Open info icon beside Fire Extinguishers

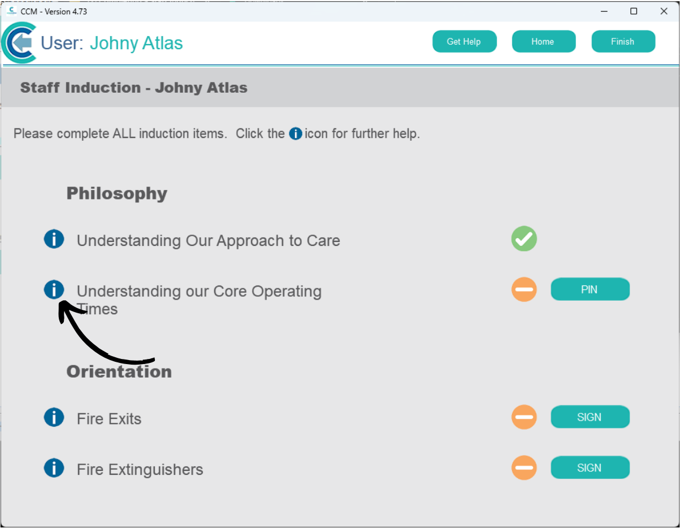pyautogui.click(x=54, y=468)
